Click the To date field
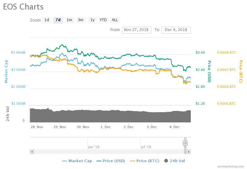 click(176, 30)
